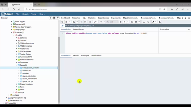Open the browser favorites hub
The image size is (191, 107).
coord(172,9)
